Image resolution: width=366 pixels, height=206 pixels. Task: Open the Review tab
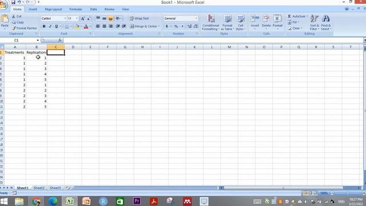tap(109, 9)
